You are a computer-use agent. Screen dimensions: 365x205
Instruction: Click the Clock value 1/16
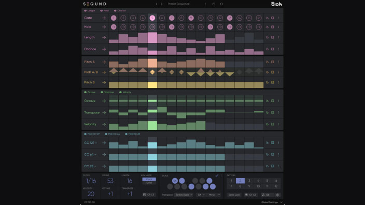coord(91,181)
